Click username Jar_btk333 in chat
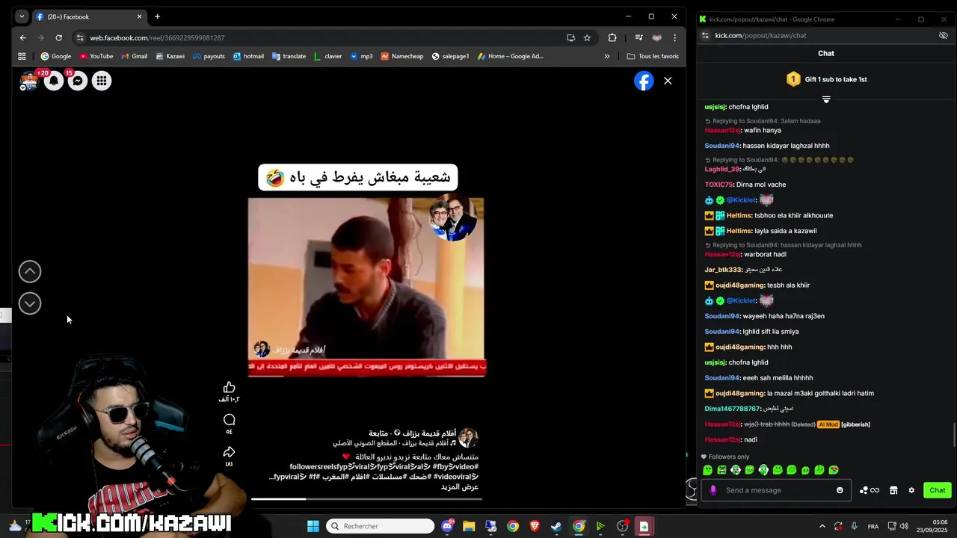Screen dimensions: 957x538 (723, 270)
